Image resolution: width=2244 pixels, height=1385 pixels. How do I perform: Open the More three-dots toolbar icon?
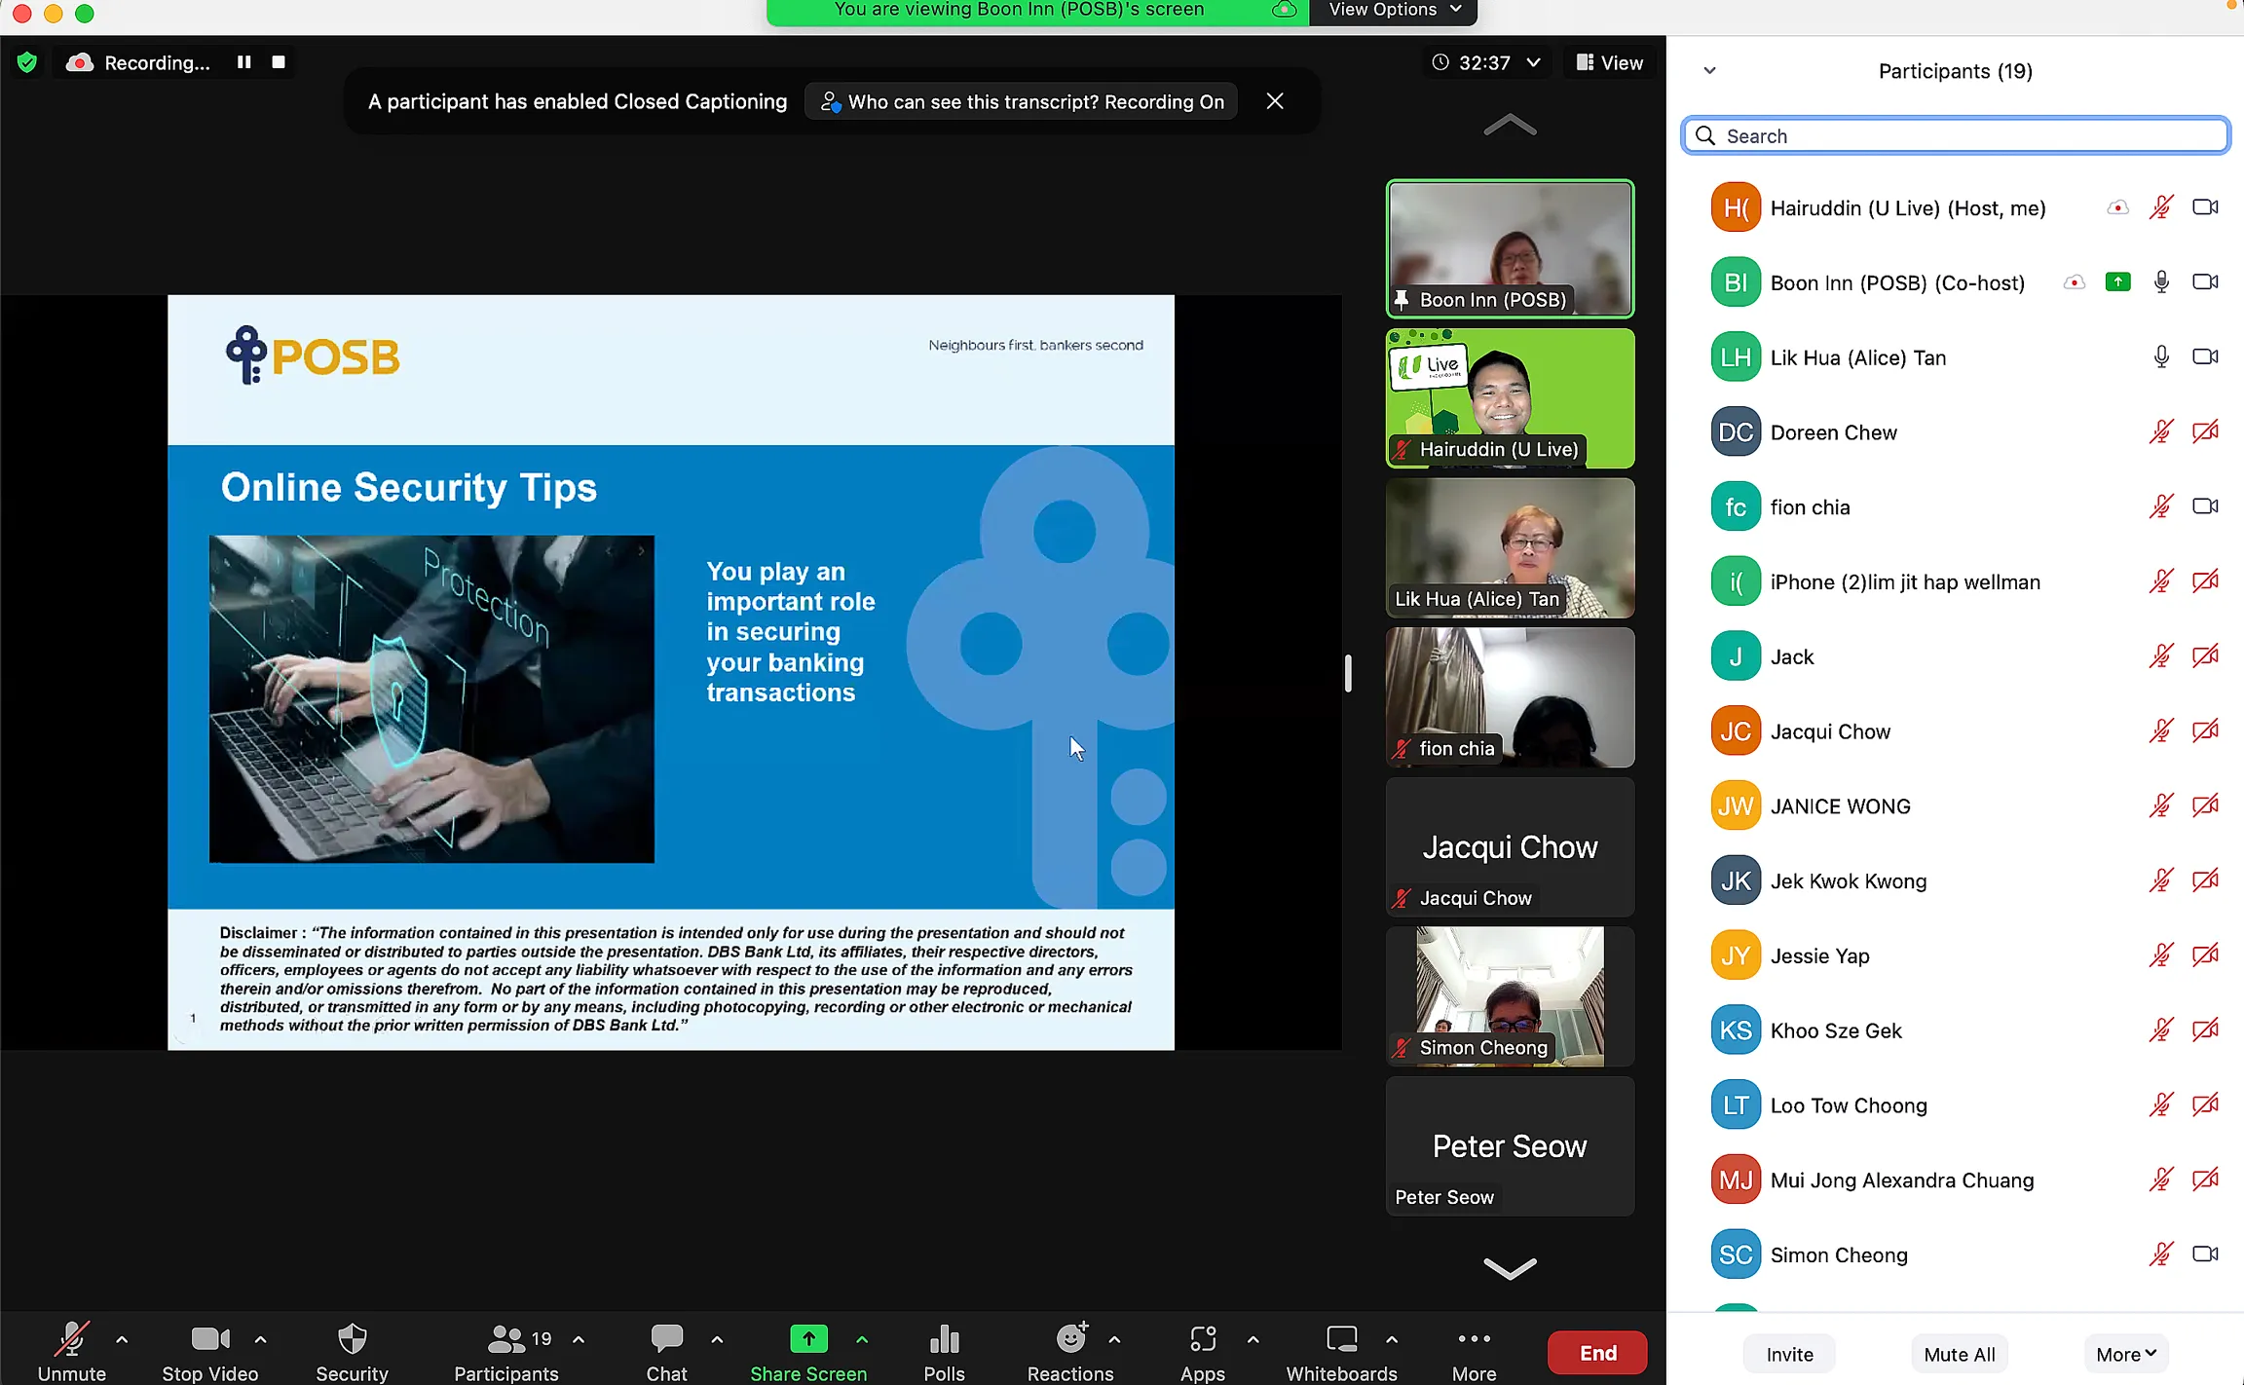coord(1474,1338)
